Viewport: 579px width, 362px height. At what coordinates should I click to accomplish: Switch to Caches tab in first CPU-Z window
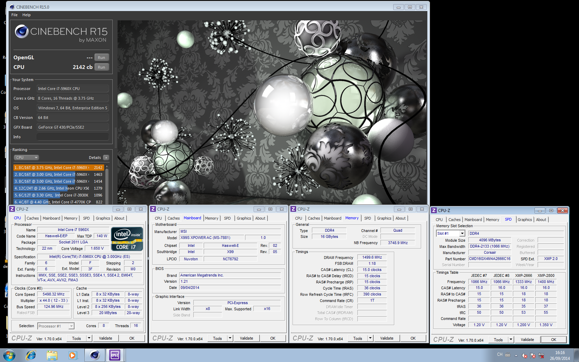(33, 218)
